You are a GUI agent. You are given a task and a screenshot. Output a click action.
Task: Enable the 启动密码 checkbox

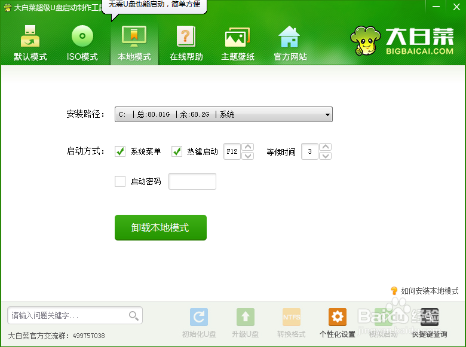point(120,181)
